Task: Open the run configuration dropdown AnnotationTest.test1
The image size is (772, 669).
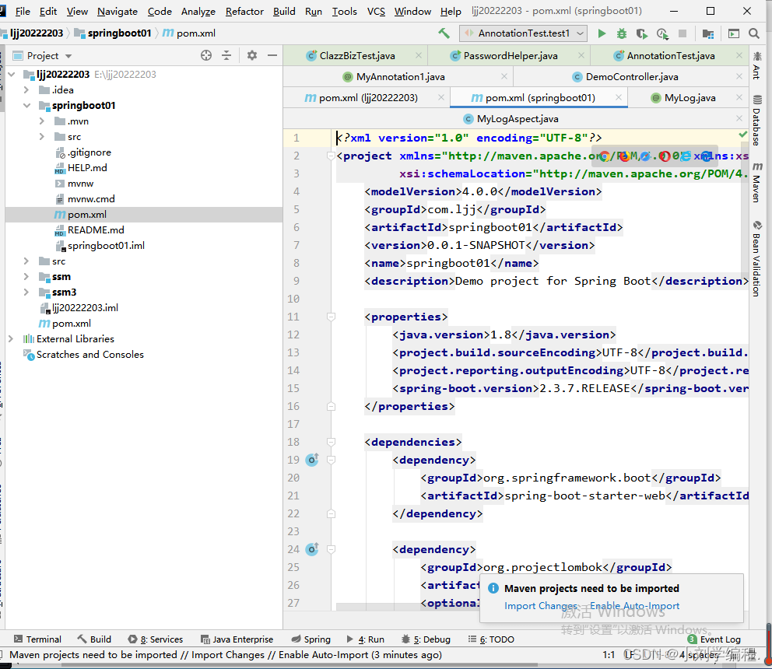Action: tap(524, 33)
